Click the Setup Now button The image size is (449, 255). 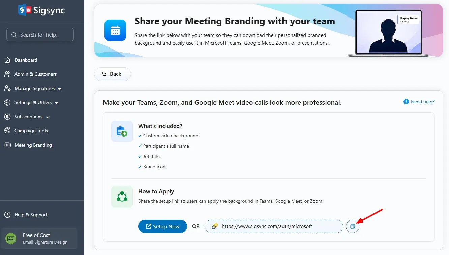tap(162, 226)
